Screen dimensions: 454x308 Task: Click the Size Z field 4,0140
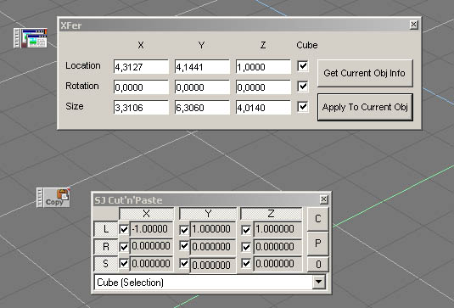tap(263, 108)
